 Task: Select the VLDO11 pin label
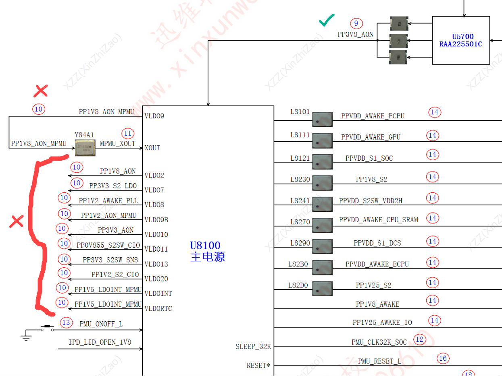[x=156, y=250]
